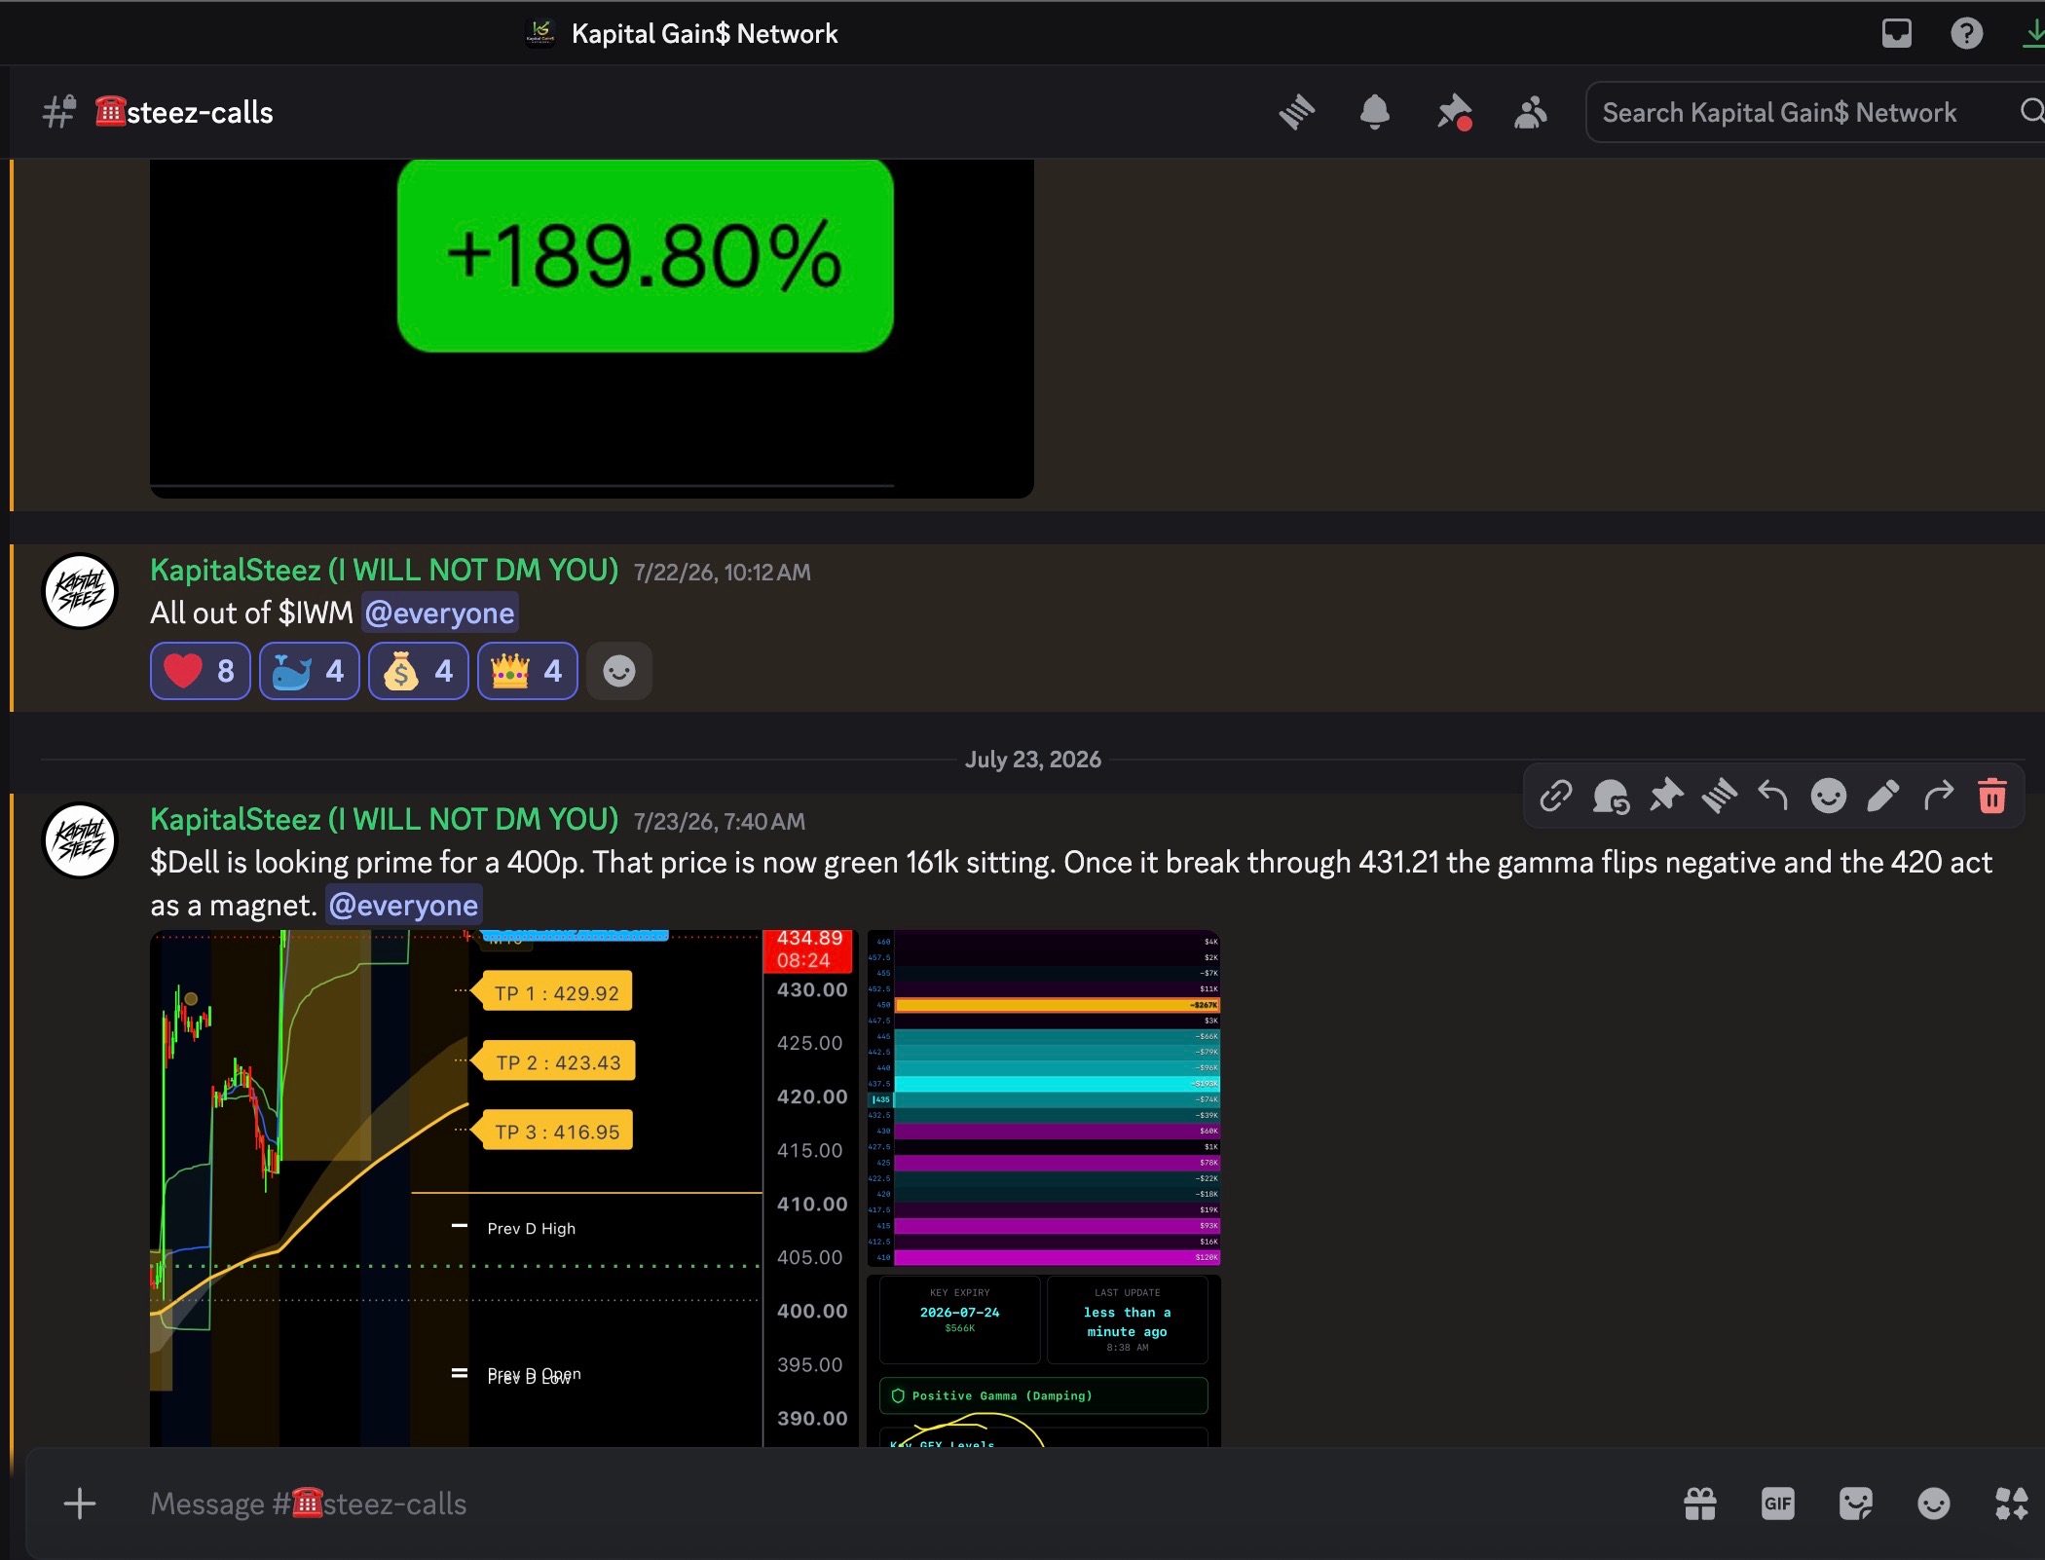Forward the $Dell message
This screenshot has width=2045, height=1560.
click(x=1938, y=796)
